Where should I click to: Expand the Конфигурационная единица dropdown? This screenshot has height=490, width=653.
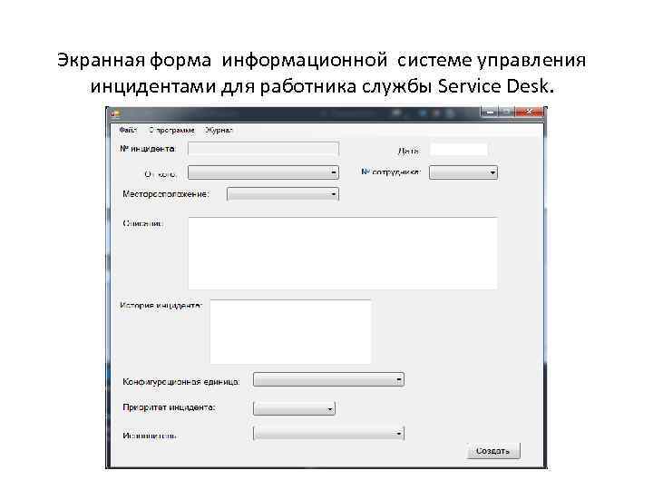(x=328, y=379)
